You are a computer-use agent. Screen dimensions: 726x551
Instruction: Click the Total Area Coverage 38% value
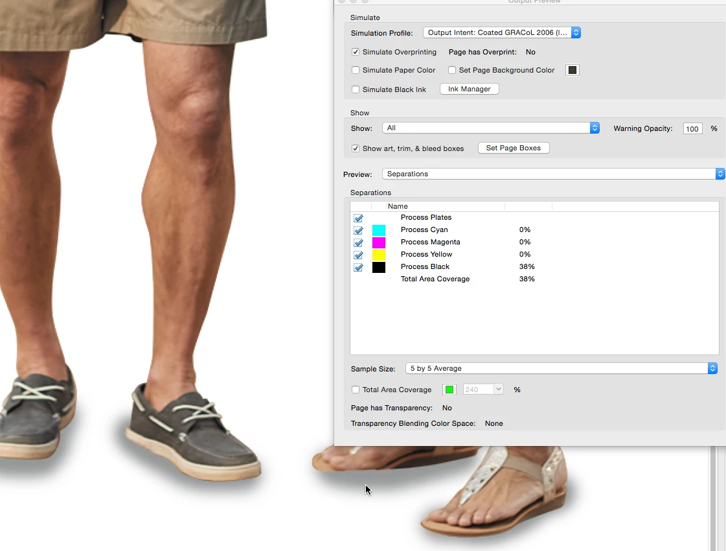pyautogui.click(x=527, y=279)
